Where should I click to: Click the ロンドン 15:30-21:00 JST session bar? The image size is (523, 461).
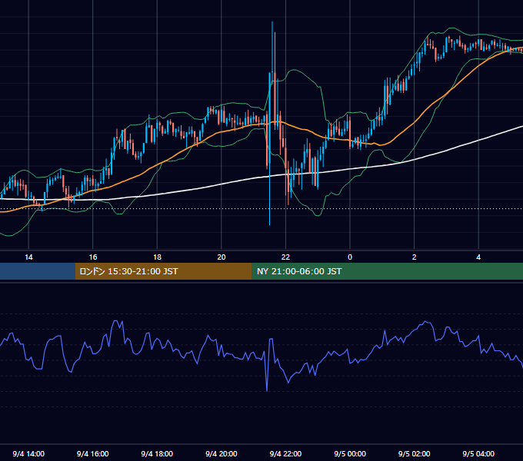163,271
